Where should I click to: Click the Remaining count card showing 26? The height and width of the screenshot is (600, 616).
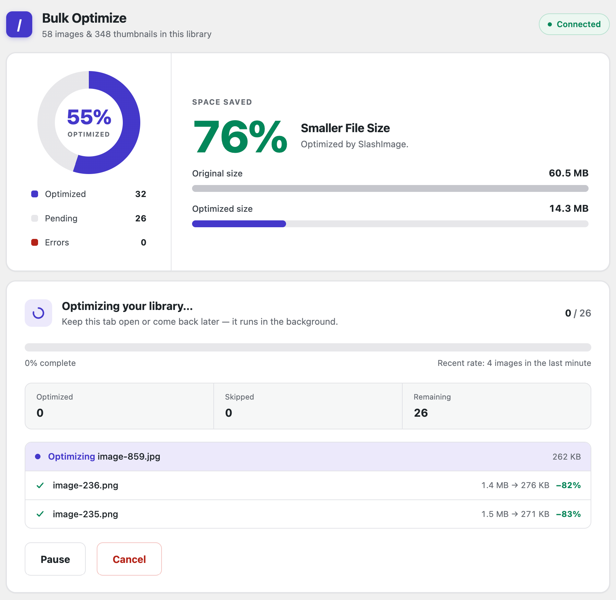click(x=497, y=406)
